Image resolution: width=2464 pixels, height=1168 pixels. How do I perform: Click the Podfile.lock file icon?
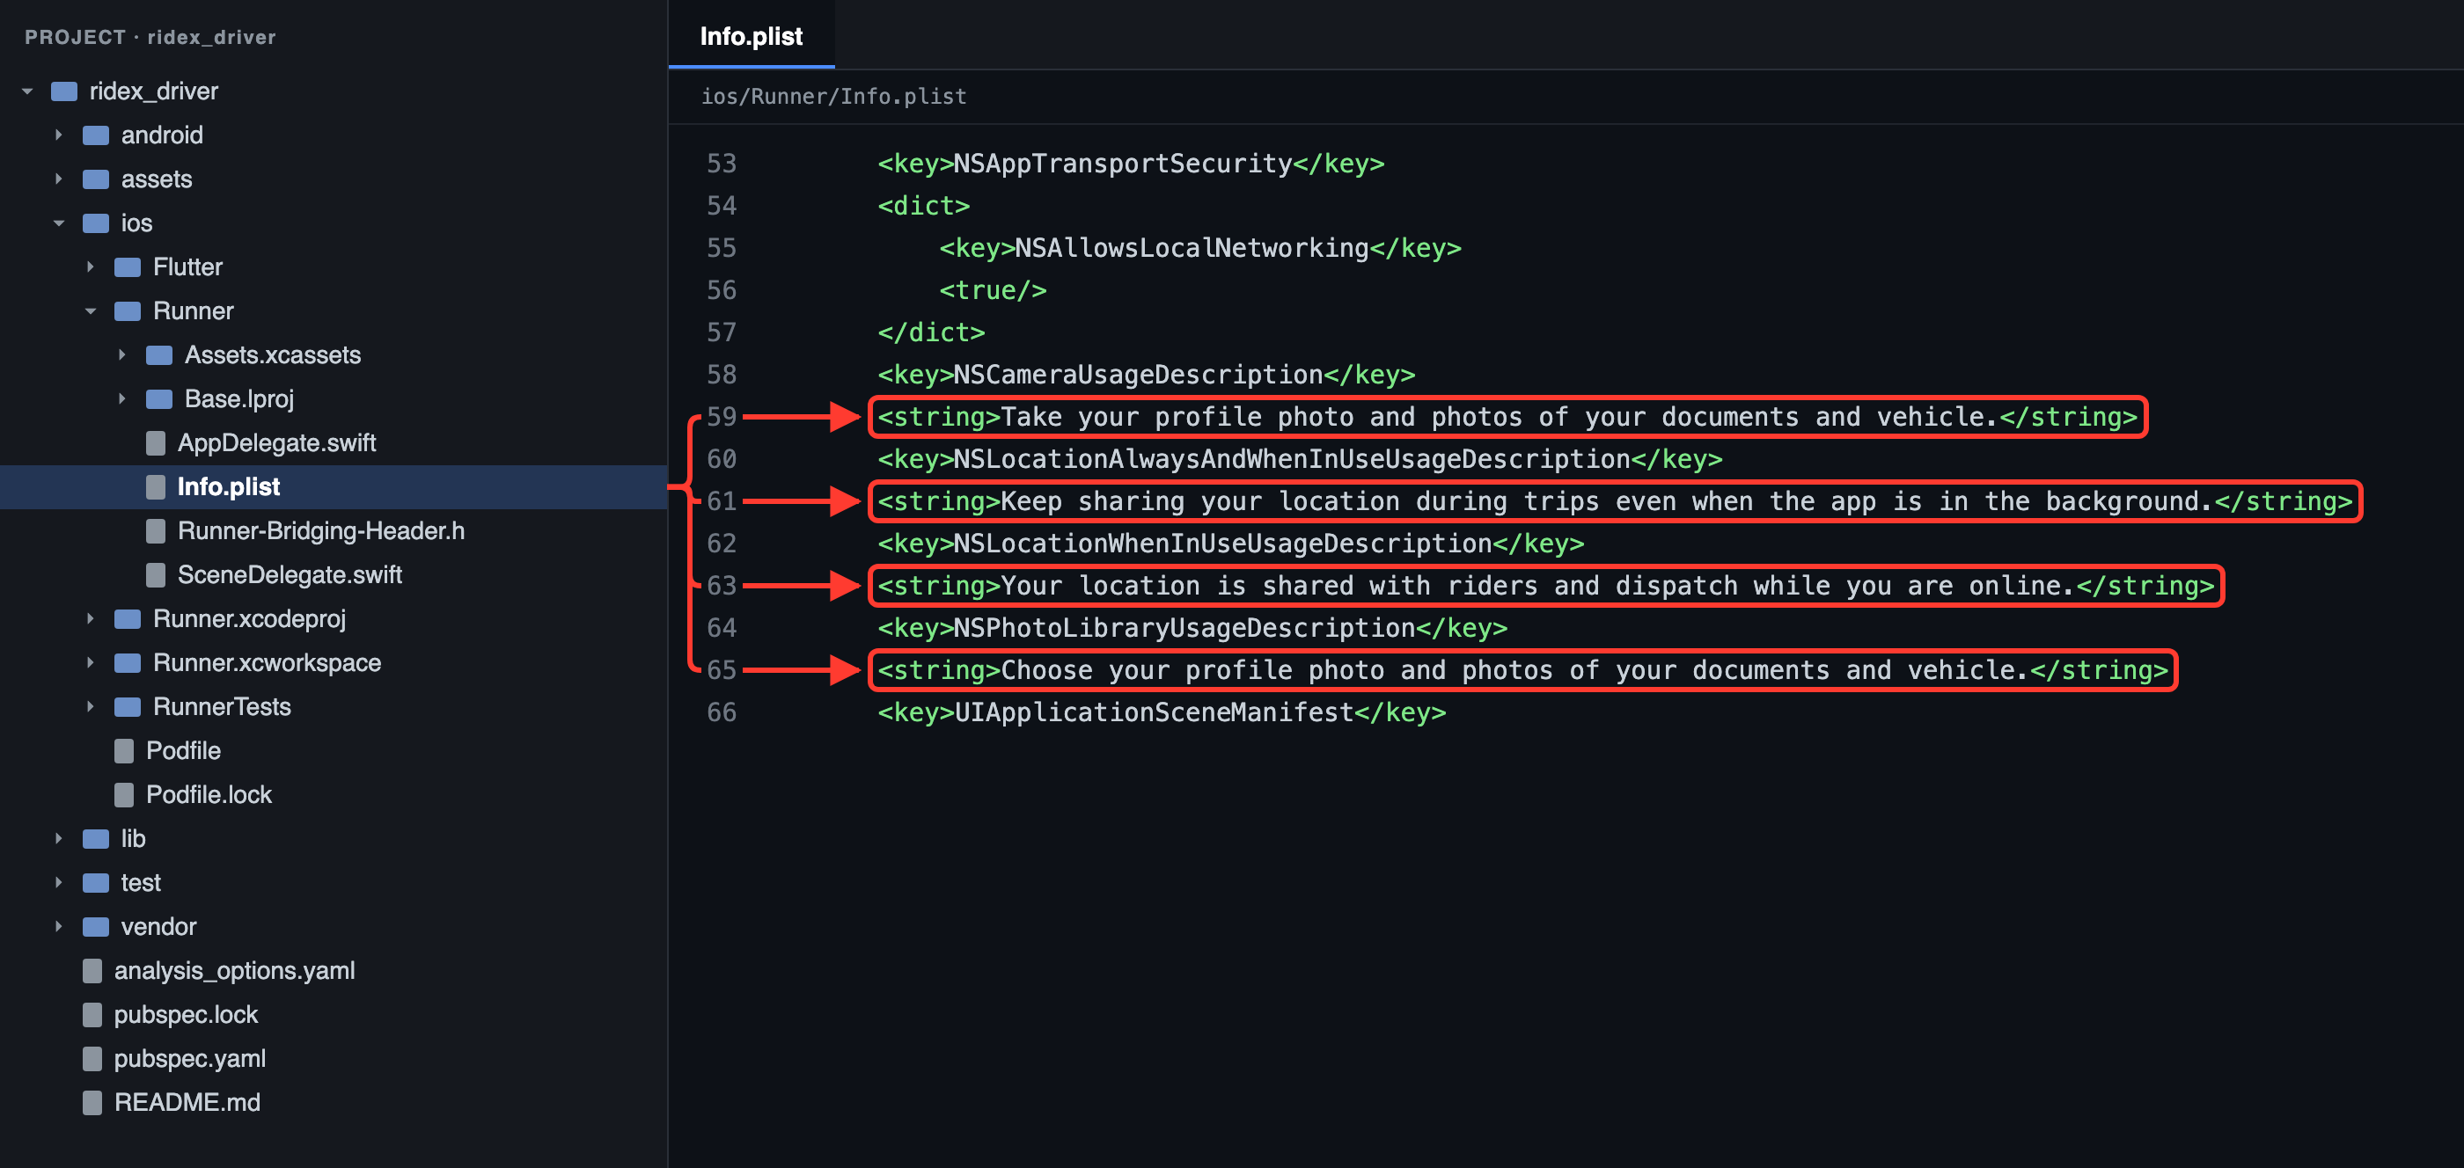(x=124, y=795)
